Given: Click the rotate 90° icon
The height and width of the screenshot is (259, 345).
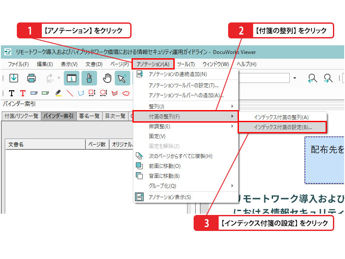Looking at the screenshot, I should 50,78.
